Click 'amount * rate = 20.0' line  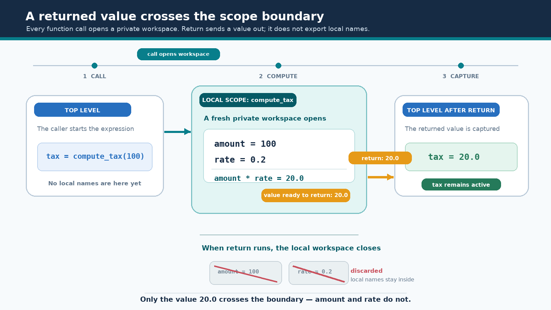click(259, 178)
